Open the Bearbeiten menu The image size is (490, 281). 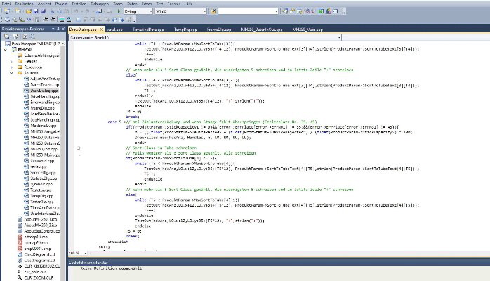point(24,4)
